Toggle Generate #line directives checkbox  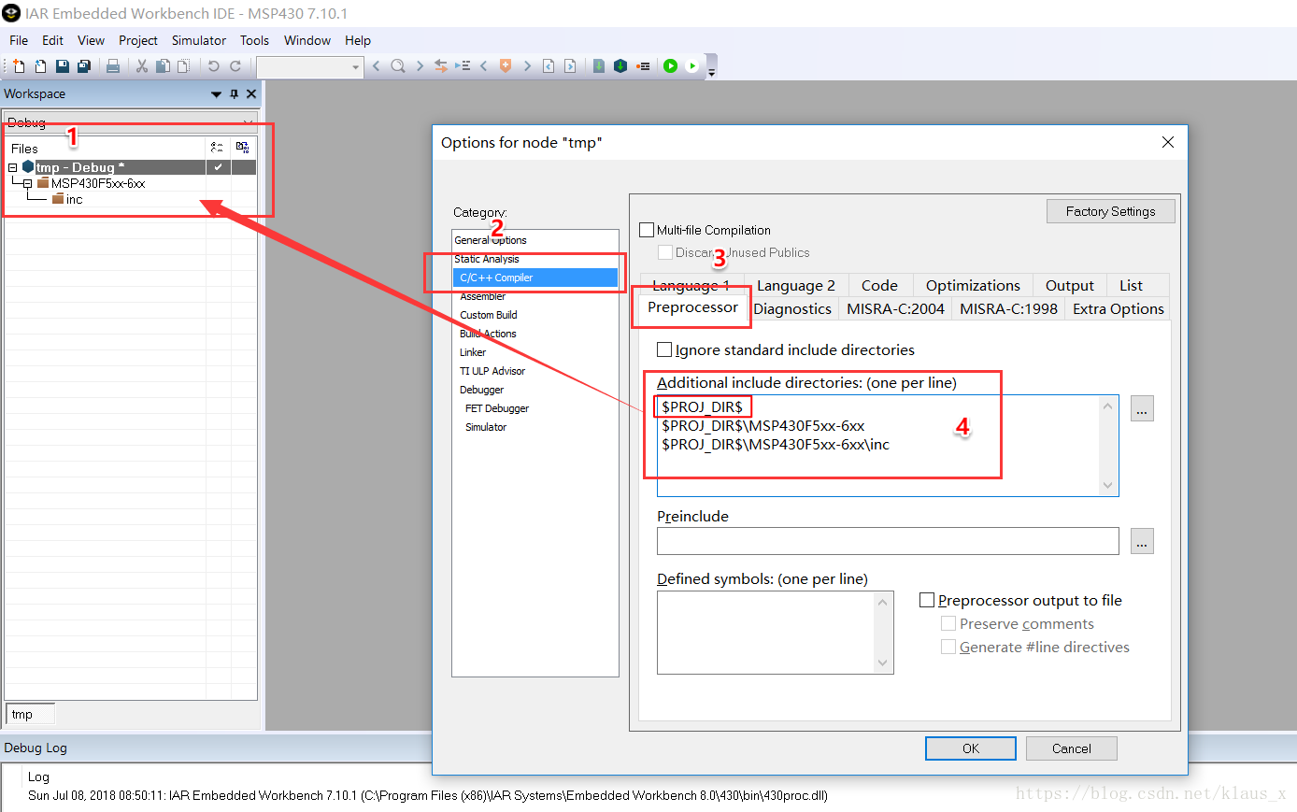point(948,647)
